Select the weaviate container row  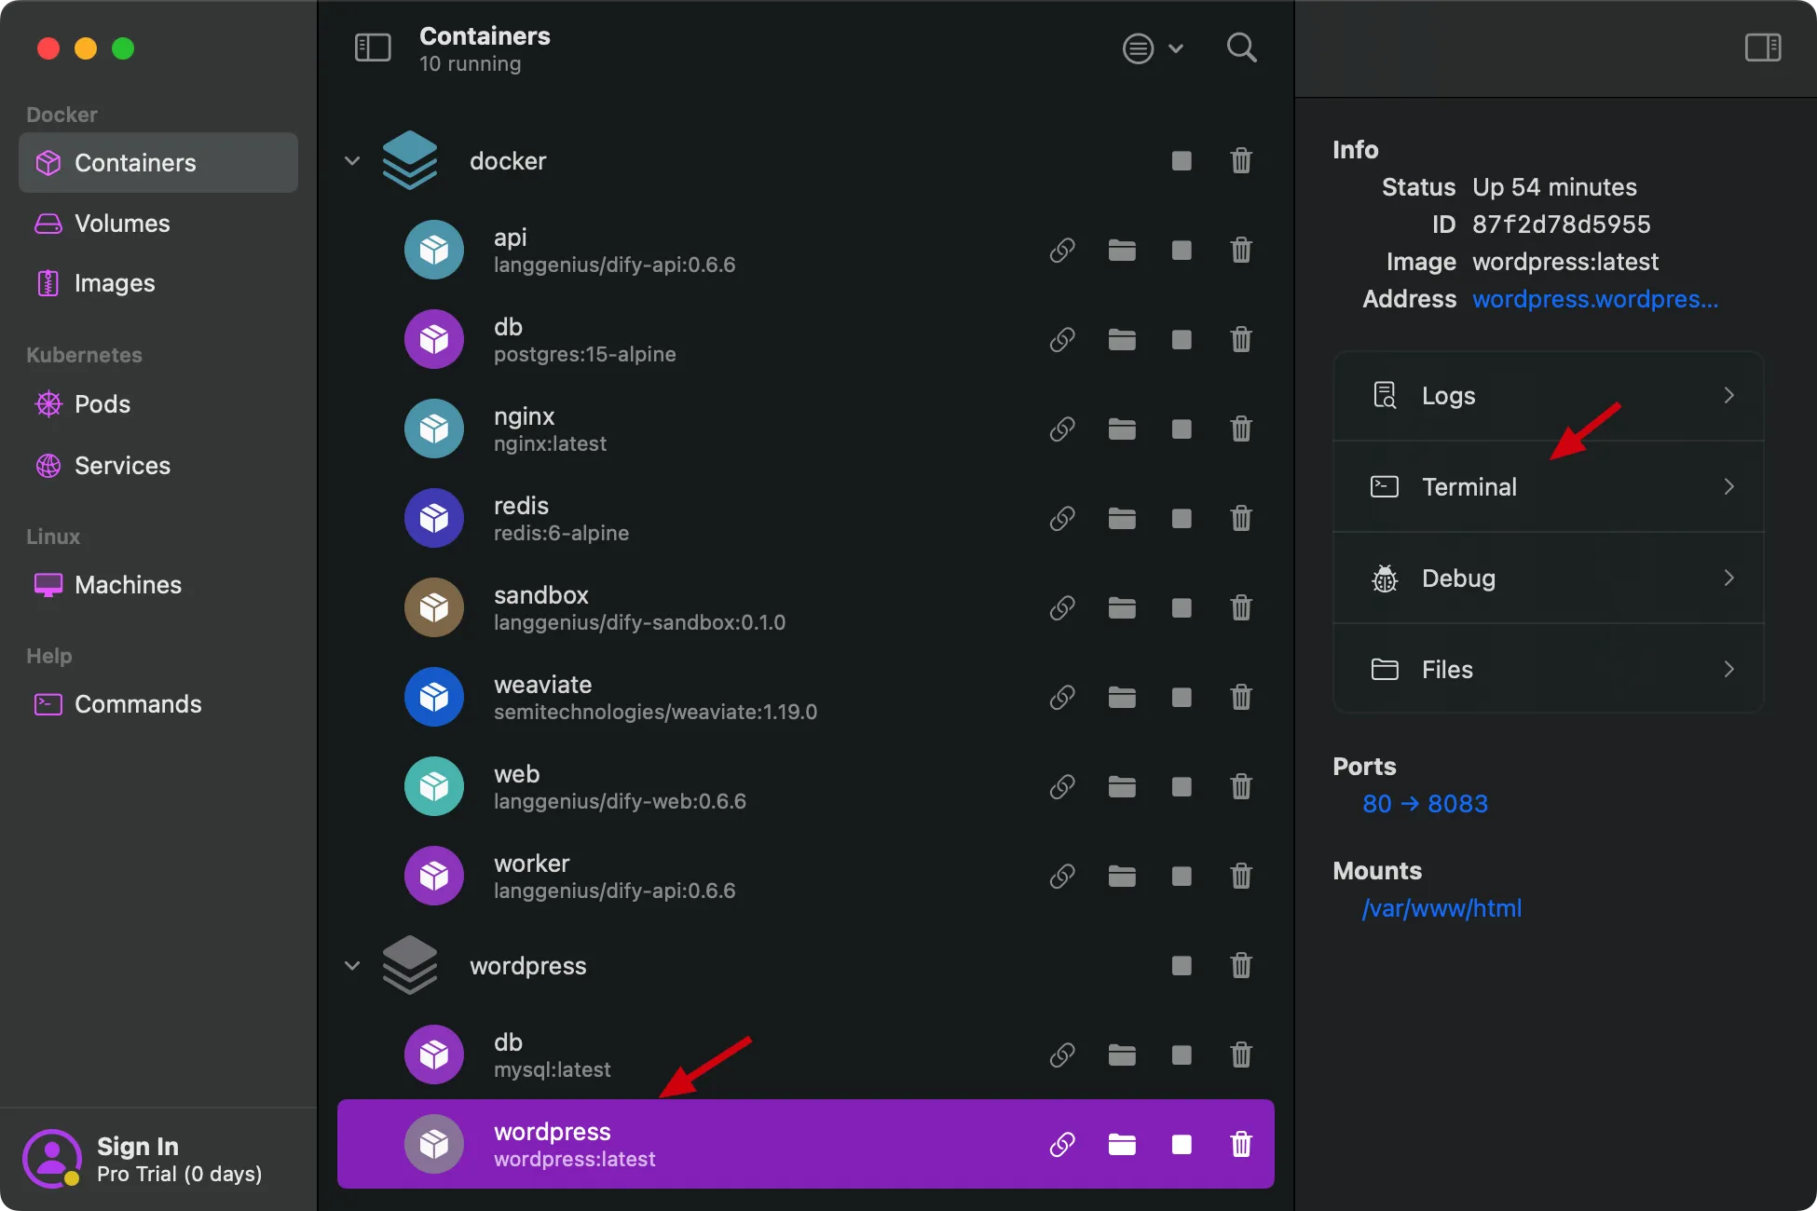tap(806, 698)
